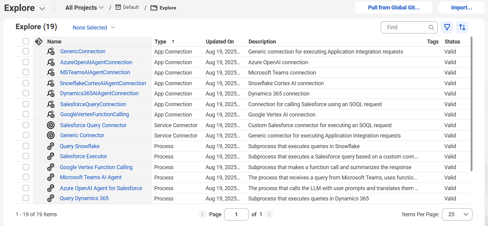Click the Type column ascending sort arrow
Screen dimensions: 488x226
point(173,41)
